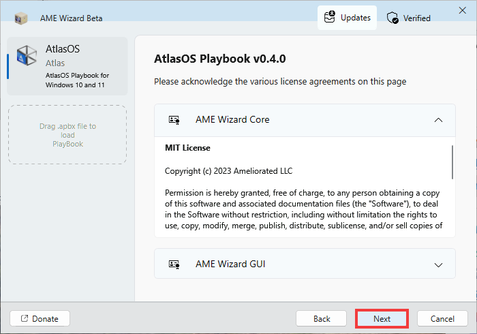Go Back to previous wizard page
477x334 pixels.
tap(321, 319)
